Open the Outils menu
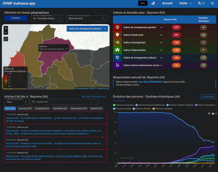Viewport: 218px width, 172px height. coord(185,3)
